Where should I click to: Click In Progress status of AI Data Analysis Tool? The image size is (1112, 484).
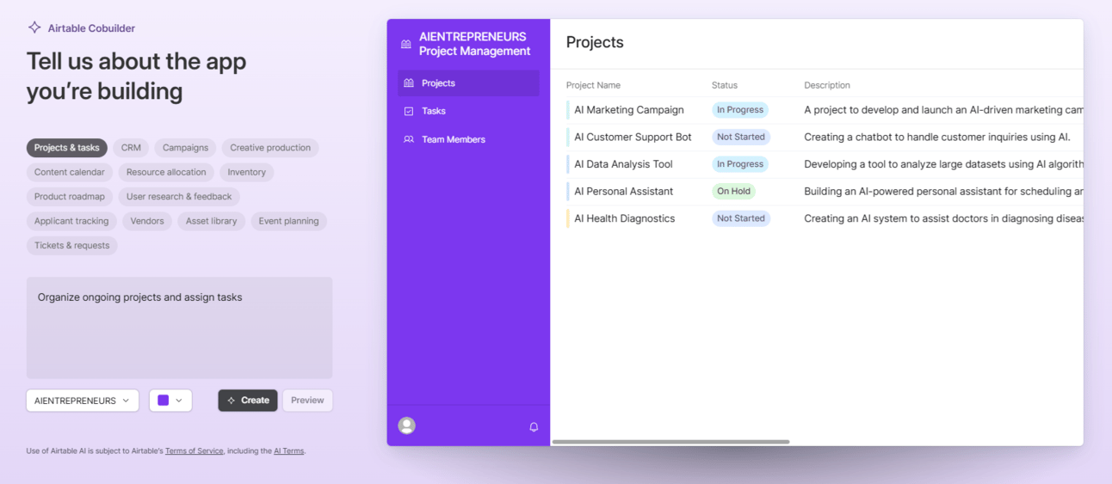[x=740, y=164]
